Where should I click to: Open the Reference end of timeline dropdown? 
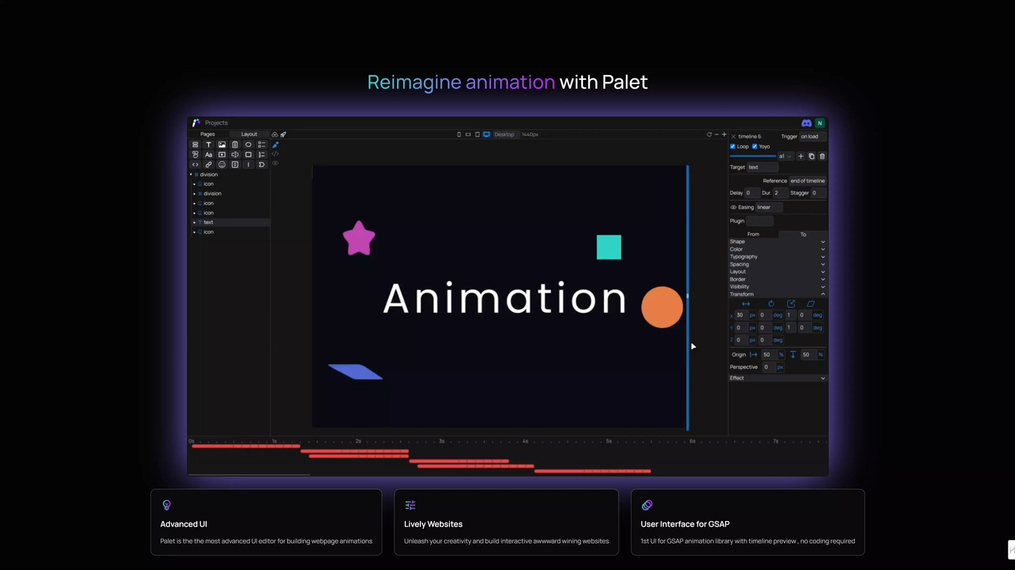(808, 181)
